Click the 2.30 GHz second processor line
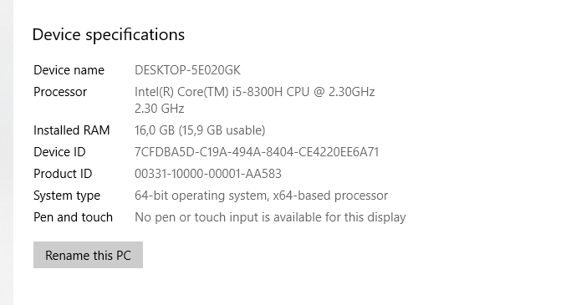 (x=159, y=109)
